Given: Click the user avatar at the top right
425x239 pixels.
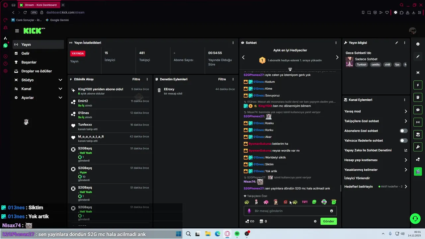Looking at the screenshot, I should 413,31.
